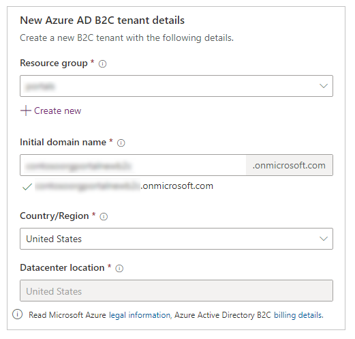355x339 pixels.
Task: Click the Initial domain name label
Action: pos(63,142)
